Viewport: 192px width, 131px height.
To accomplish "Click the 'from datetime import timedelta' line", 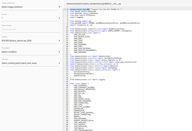I will click(x=84, y=13).
